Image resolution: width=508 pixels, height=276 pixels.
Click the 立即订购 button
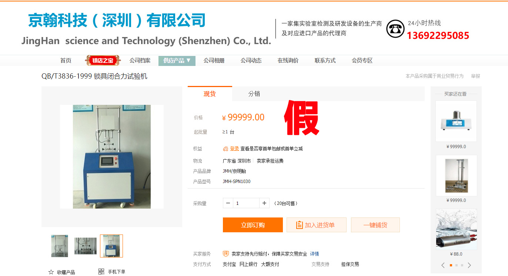253,225
